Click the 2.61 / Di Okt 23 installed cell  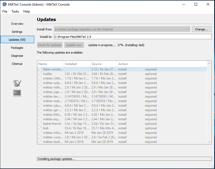click(x=77, y=74)
